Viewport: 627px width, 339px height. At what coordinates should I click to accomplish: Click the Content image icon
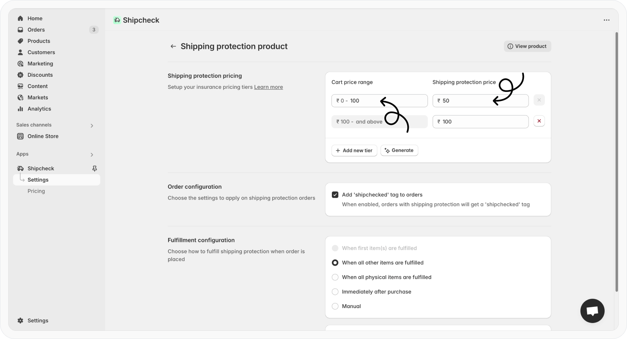[x=20, y=87]
